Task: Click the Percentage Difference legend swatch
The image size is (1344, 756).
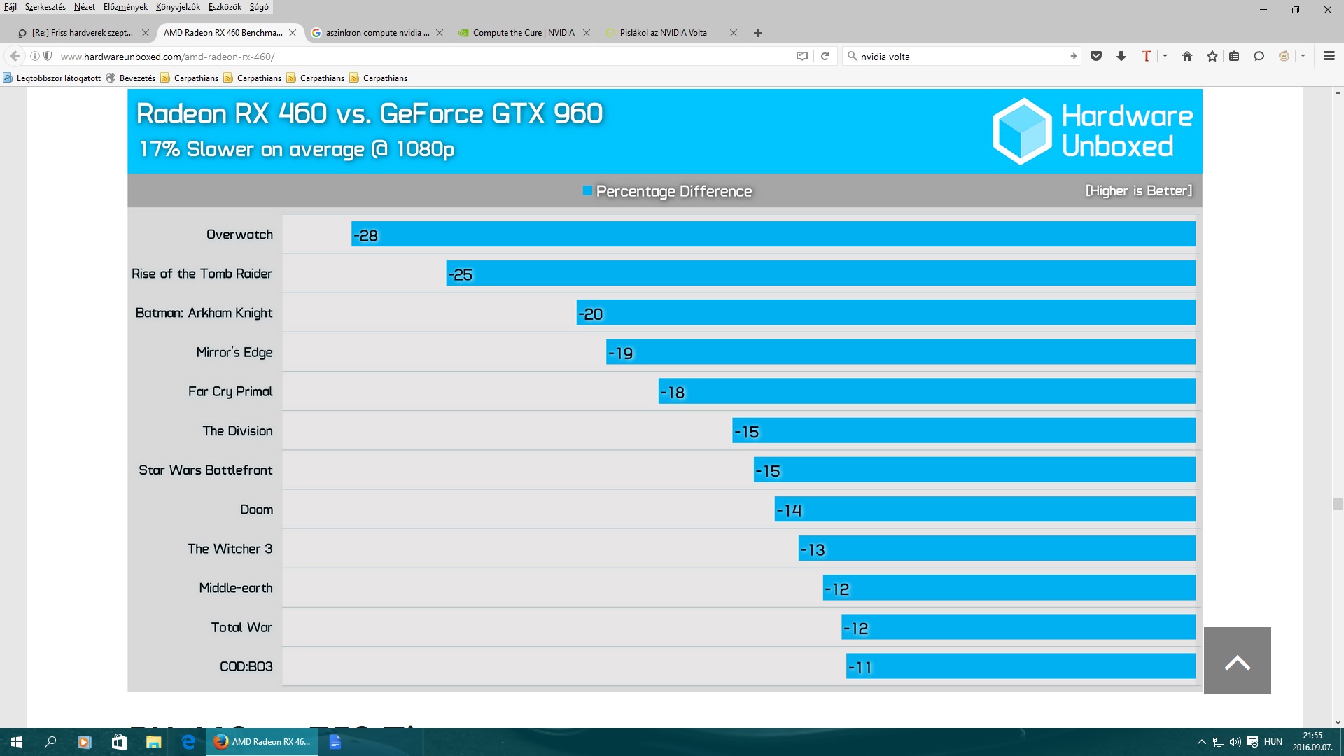Action: (x=587, y=190)
